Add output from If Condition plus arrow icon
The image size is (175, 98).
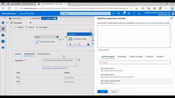(x=88, y=45)
